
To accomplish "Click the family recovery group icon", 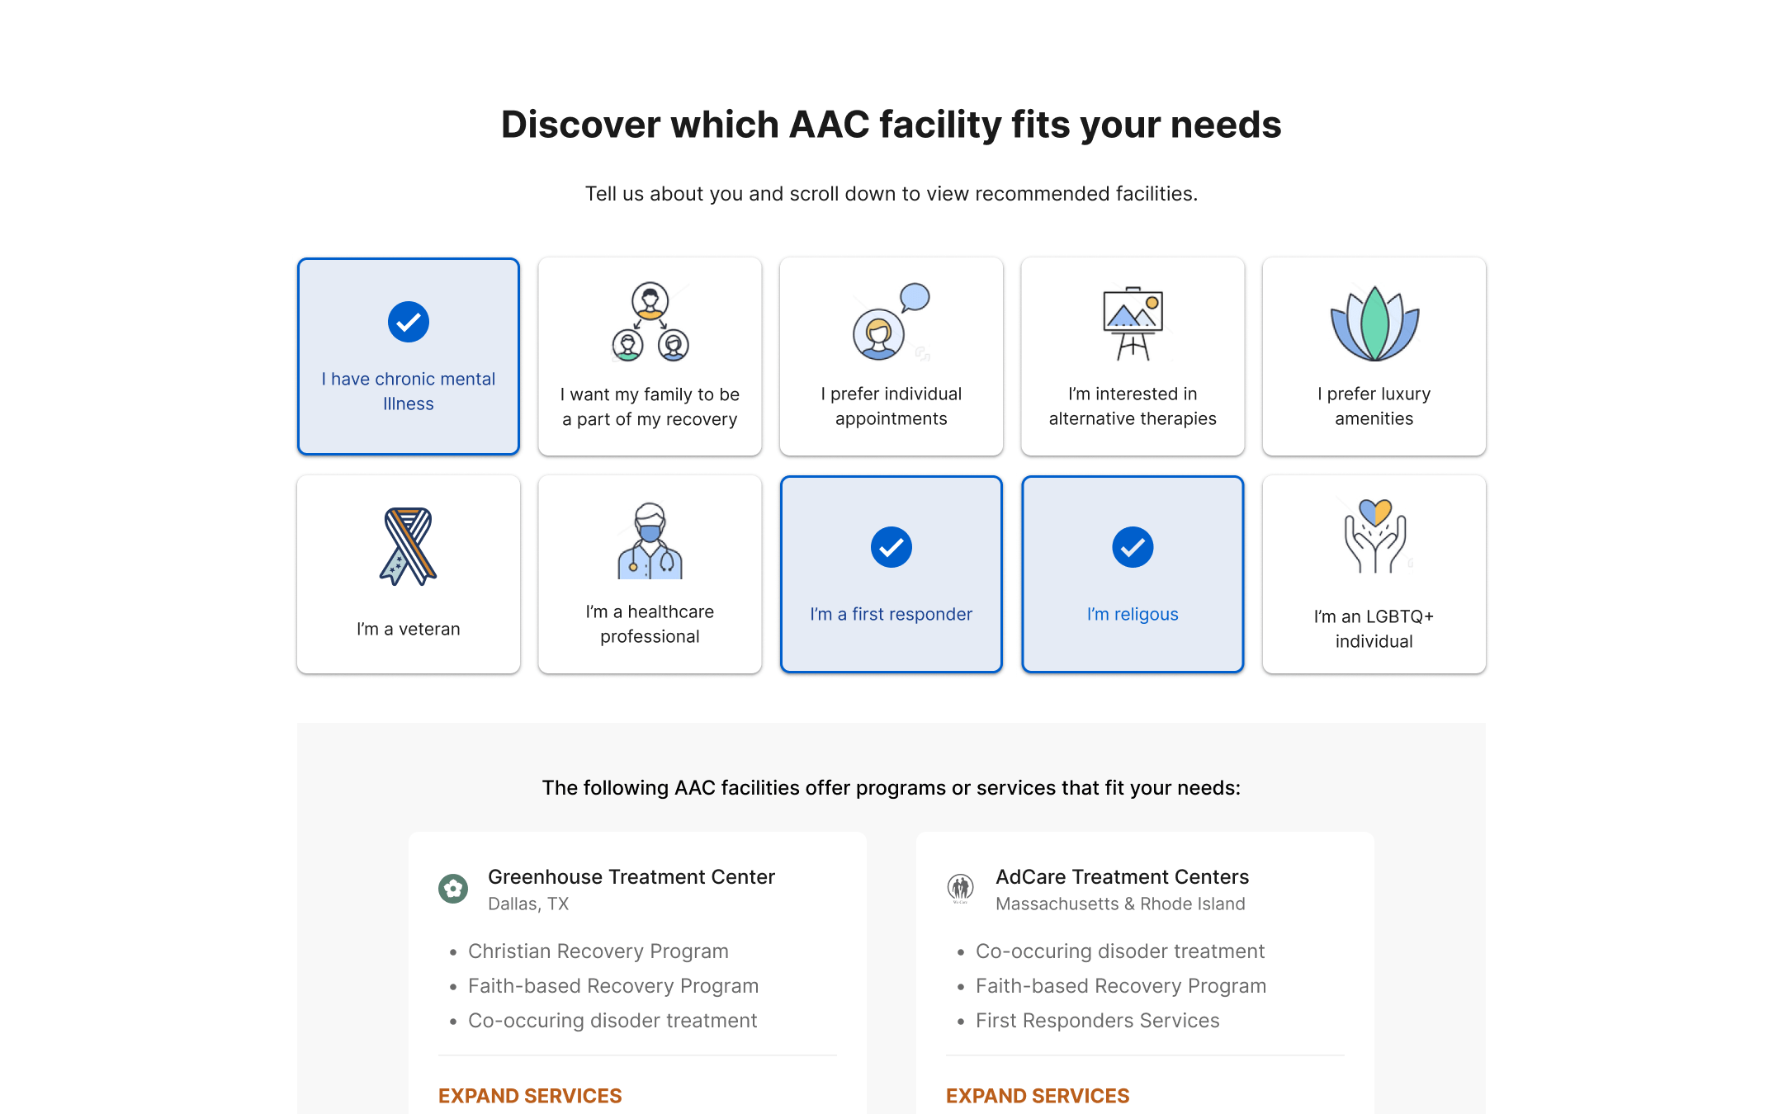I will click(650, 322).
